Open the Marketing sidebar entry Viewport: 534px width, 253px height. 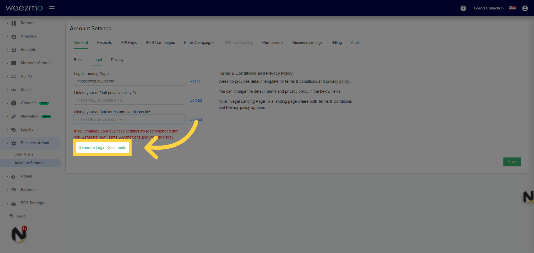coord(30,116)
